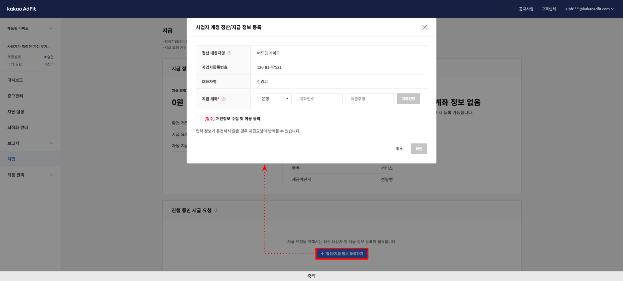Check the 개인정보 수집 및 이용 동의 checkbox
Viewport: 623px width, 281px height.
[199, 119]
